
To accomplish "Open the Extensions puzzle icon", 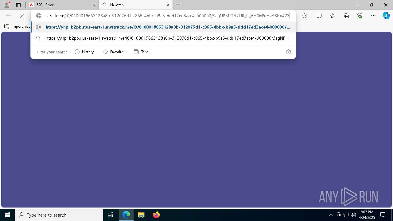I will point(304,16).
